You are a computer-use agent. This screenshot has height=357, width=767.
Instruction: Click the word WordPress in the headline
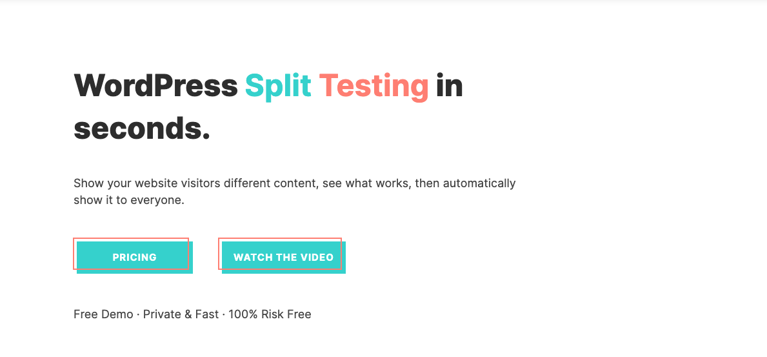click(x=155, y=86)
